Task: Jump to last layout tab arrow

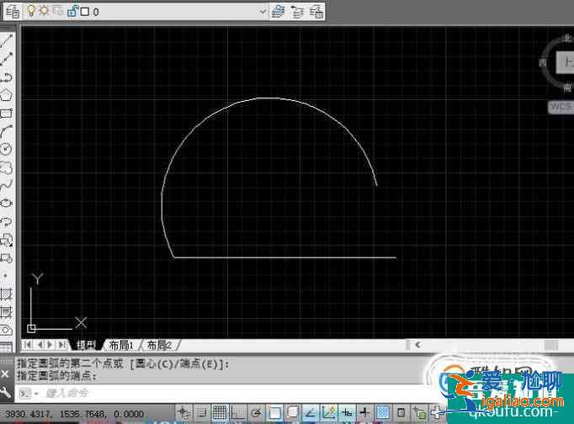Action: 62,345
